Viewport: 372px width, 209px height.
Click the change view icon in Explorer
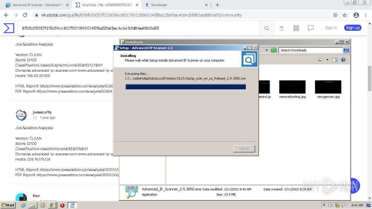click(x=320, y=60)
